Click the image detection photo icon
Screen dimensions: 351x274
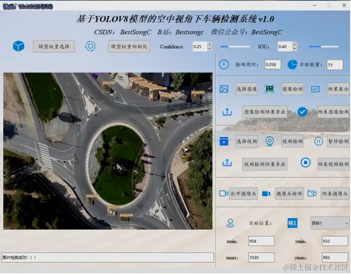pos(269,89)
